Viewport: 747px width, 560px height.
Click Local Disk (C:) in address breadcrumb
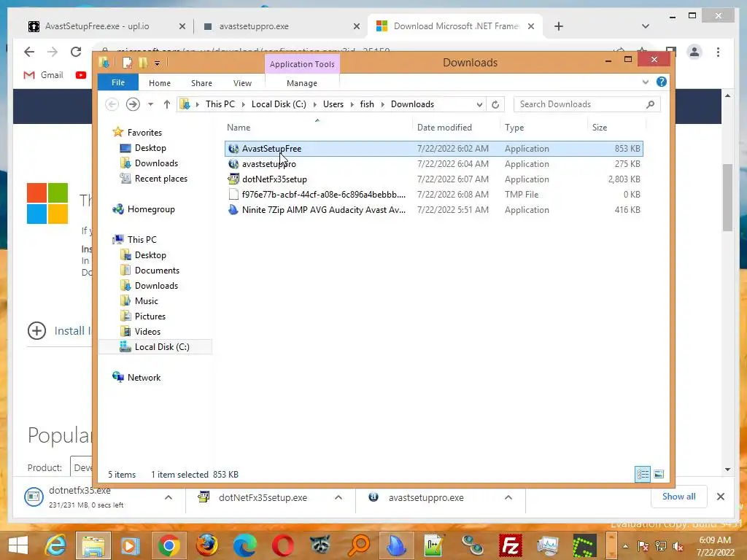[279, 104]
